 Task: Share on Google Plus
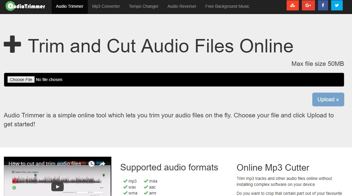pos(308,5)
